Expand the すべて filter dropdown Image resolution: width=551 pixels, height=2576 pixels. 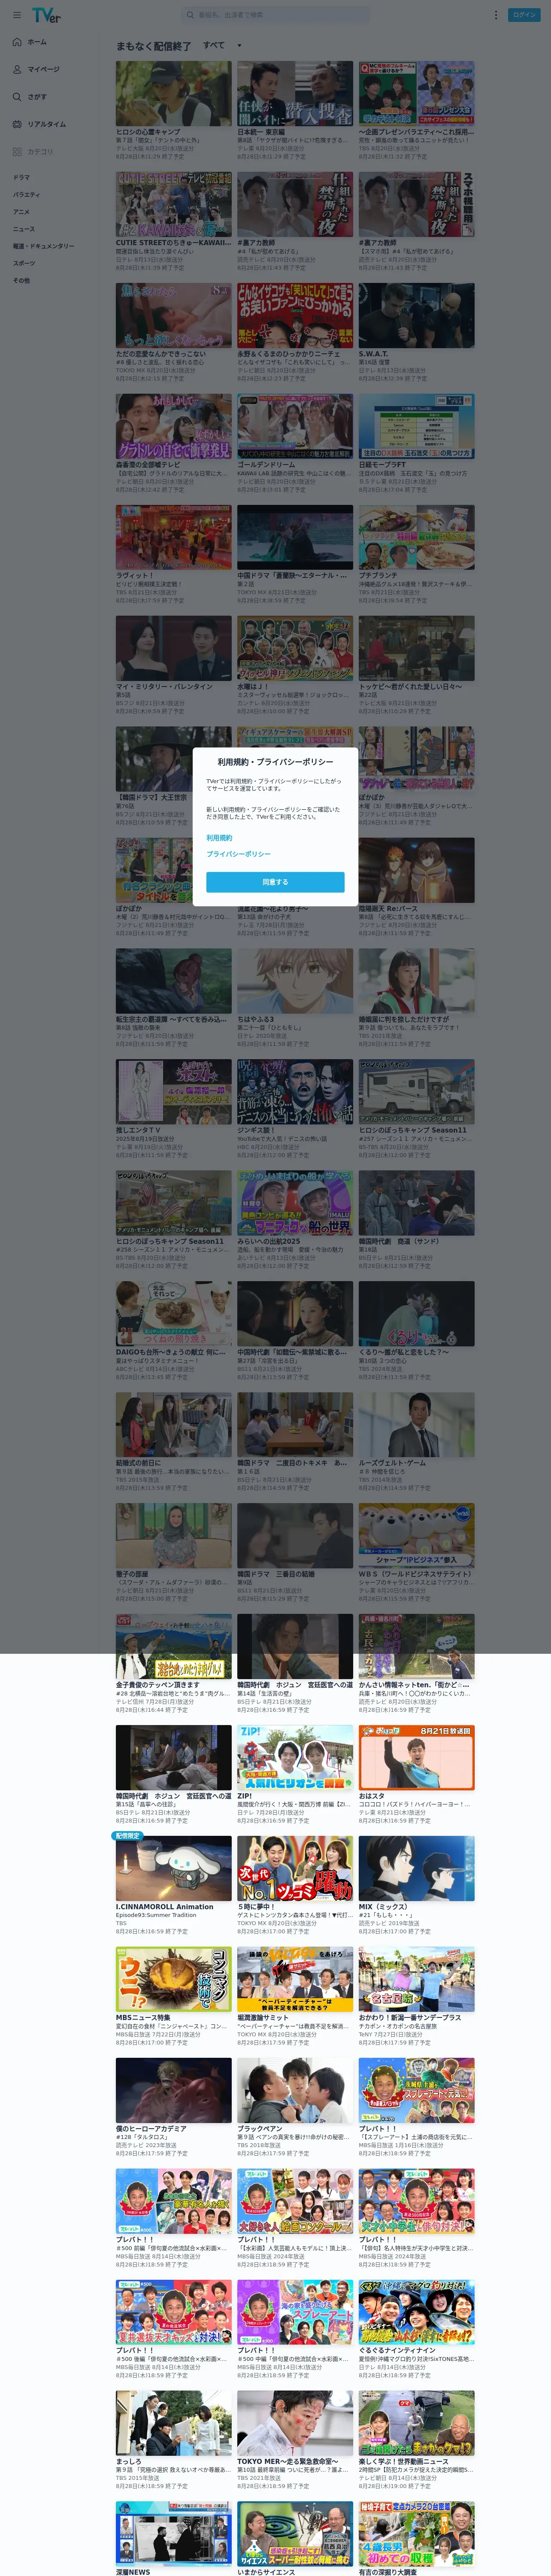222,45
